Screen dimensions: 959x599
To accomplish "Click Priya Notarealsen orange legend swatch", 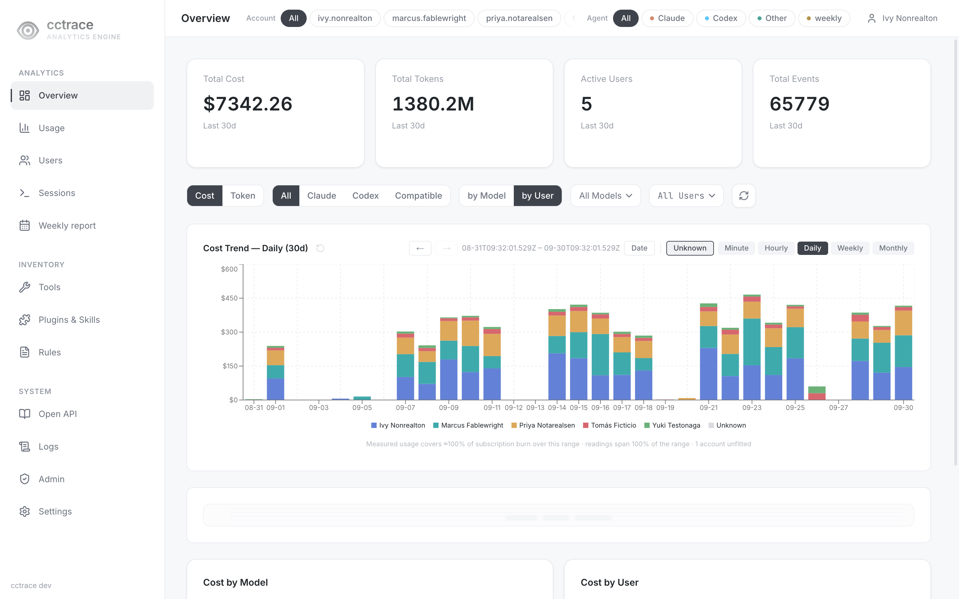I will (514, 426).
